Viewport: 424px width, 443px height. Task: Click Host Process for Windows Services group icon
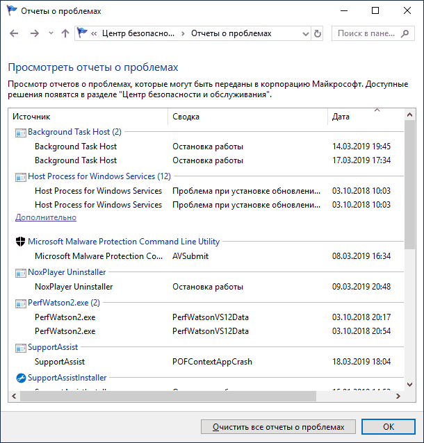21,177
